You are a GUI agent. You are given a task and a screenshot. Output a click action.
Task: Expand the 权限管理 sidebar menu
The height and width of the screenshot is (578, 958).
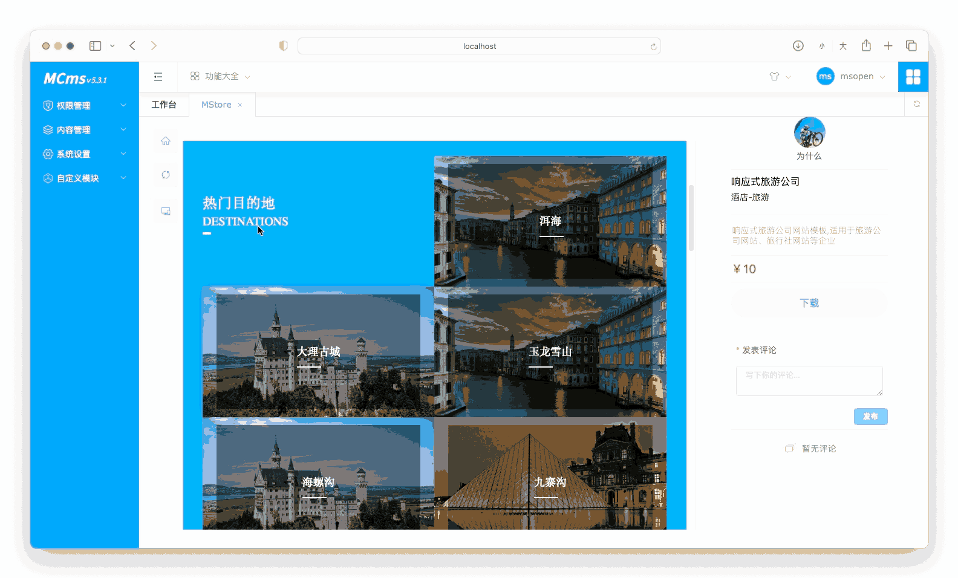coord(84,106)
